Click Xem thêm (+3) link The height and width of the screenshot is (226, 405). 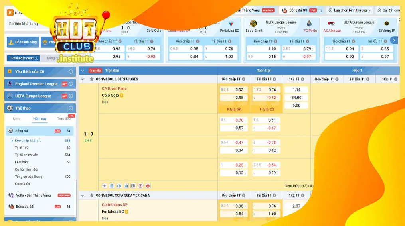point(299,186)
